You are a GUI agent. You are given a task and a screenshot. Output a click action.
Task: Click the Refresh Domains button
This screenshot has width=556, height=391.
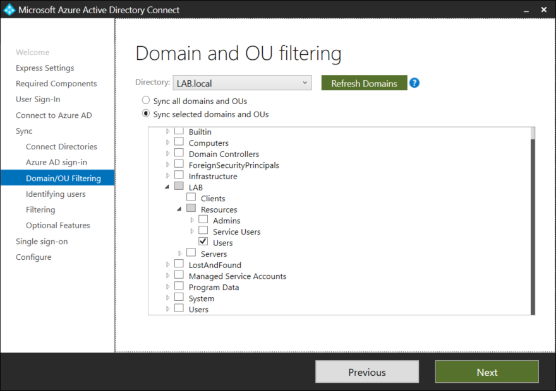click(x=364, y=83)
